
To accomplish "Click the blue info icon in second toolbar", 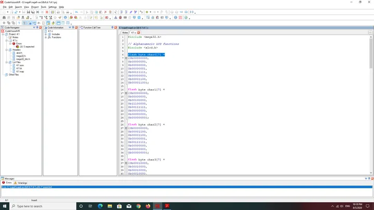I will [x=65, y=18].
